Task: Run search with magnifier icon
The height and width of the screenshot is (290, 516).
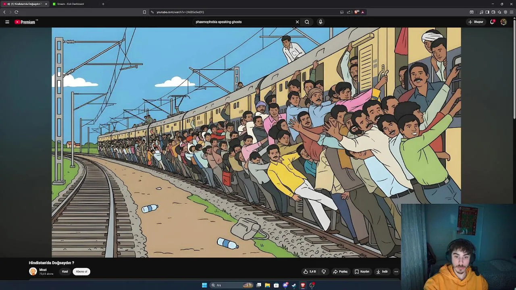Action: [x=307, y=22]
